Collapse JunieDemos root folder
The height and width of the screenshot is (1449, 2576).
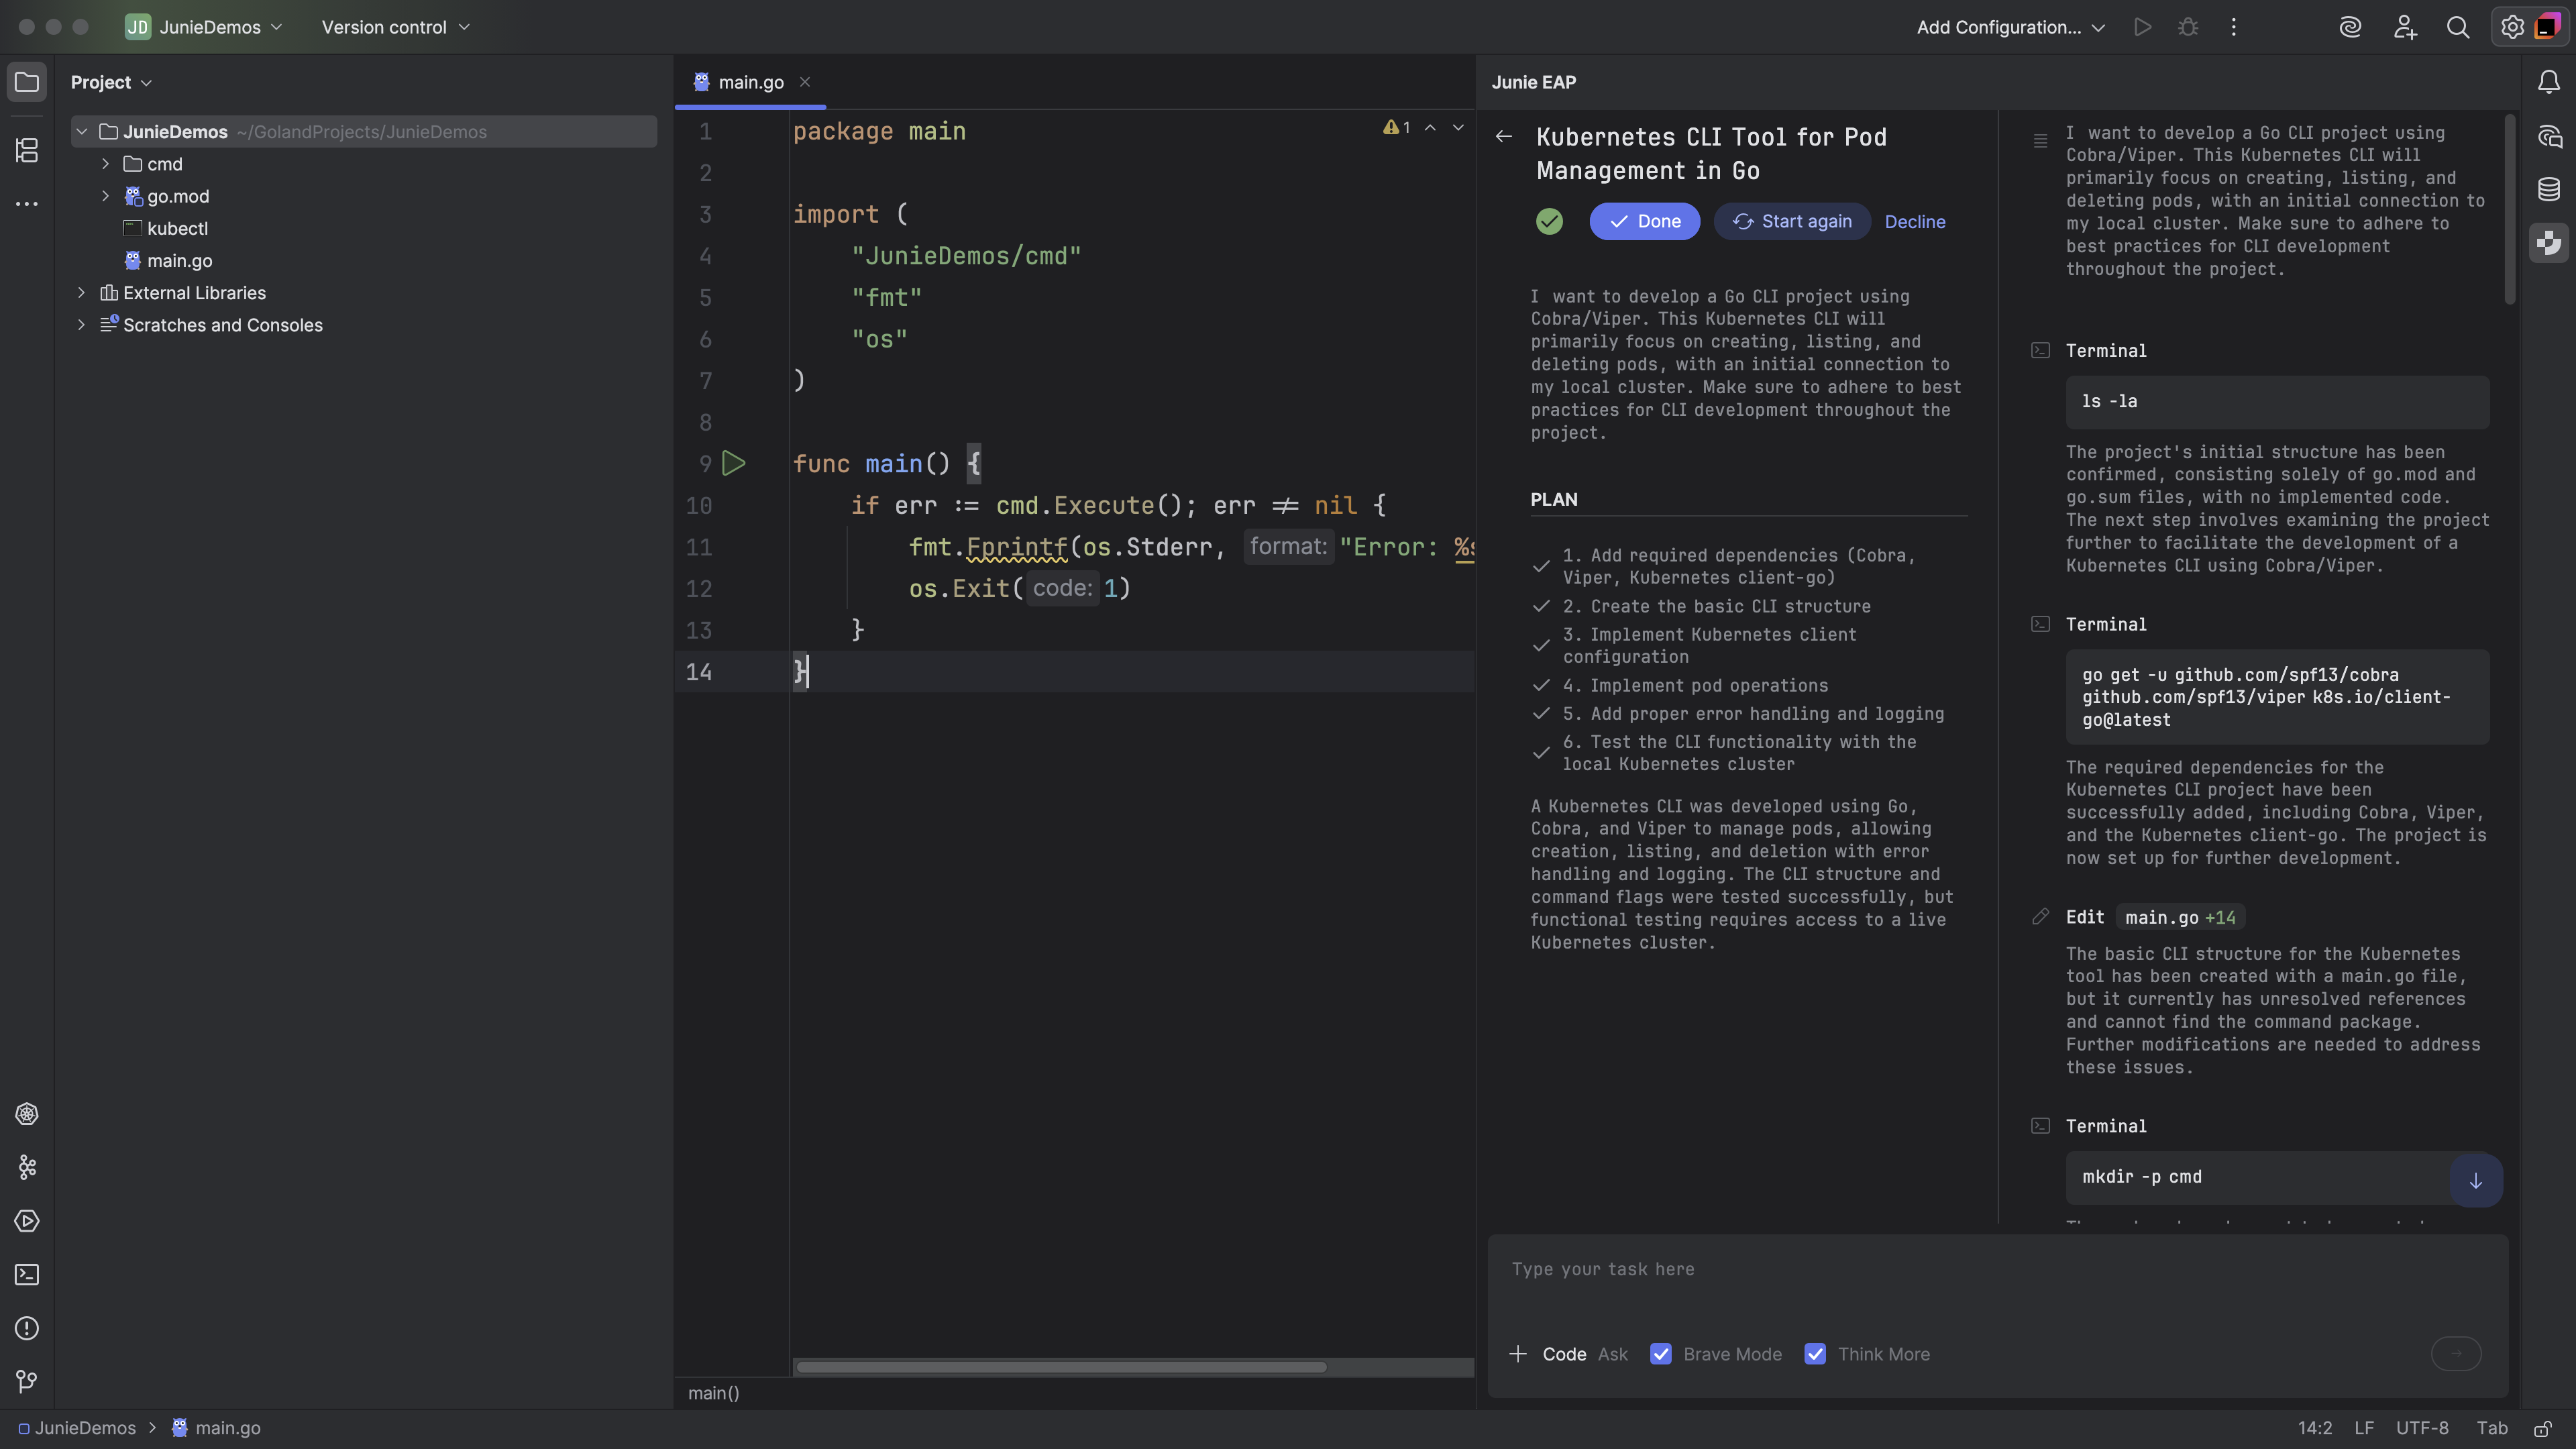(x=82, y=132)
